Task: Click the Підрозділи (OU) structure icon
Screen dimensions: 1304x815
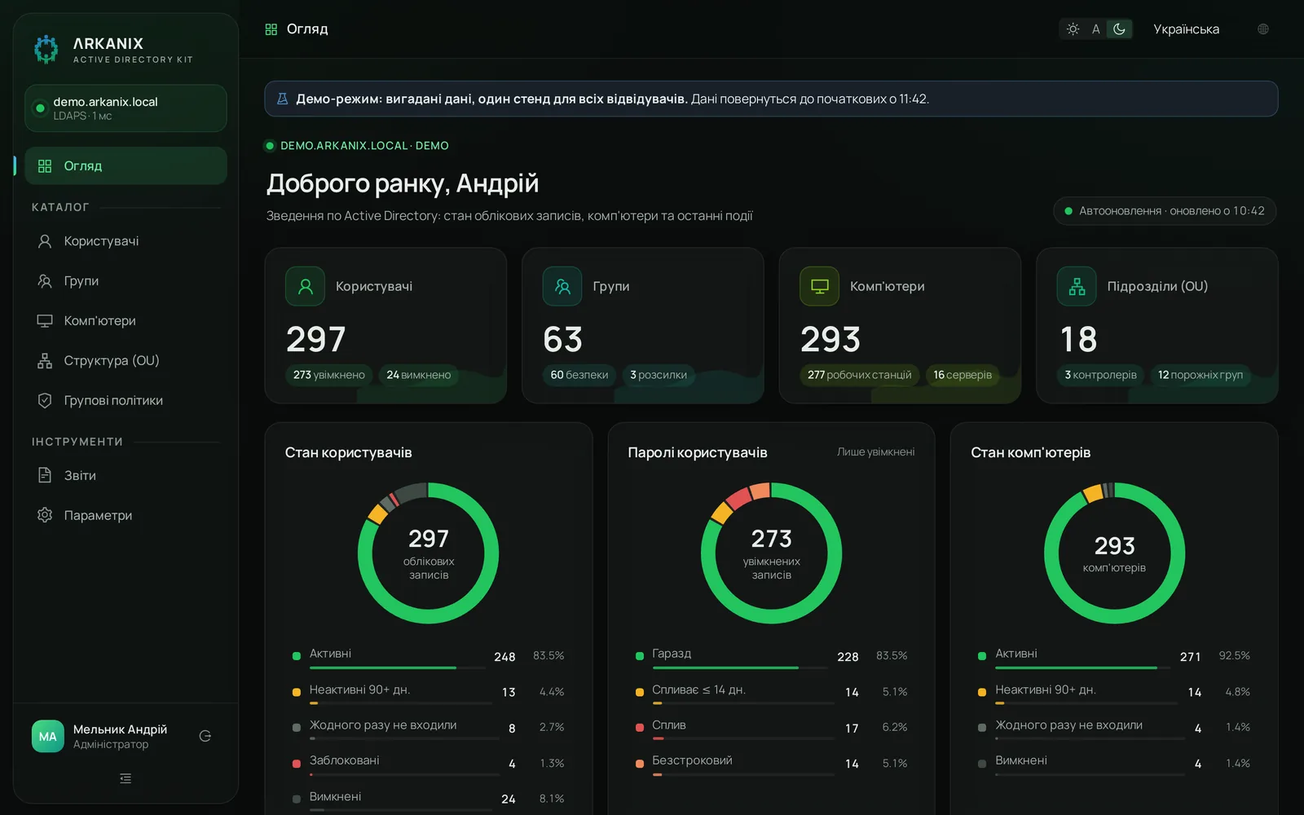Action: (x=1077, y=286)
